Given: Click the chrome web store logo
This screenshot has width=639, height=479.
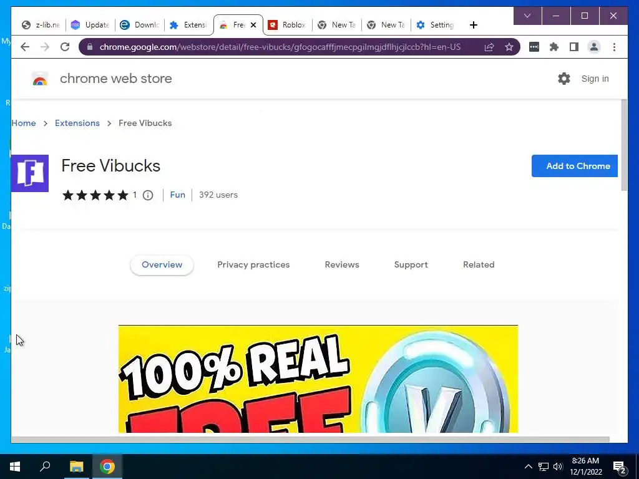Looking at the screenshot, I should coord(40,79).
